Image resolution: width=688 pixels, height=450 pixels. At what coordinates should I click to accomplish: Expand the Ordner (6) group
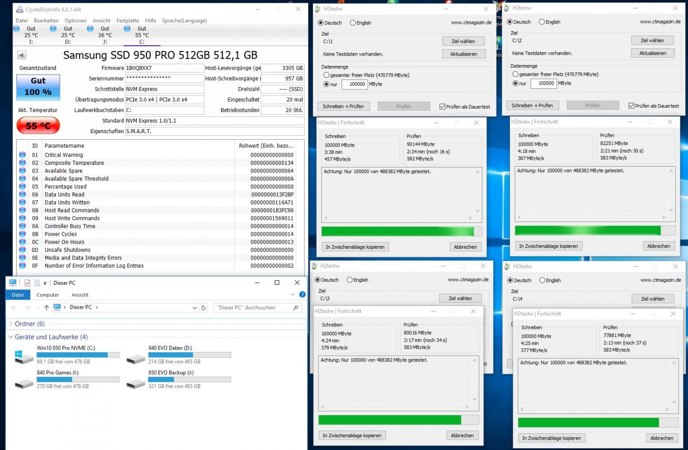coord(10,324)
